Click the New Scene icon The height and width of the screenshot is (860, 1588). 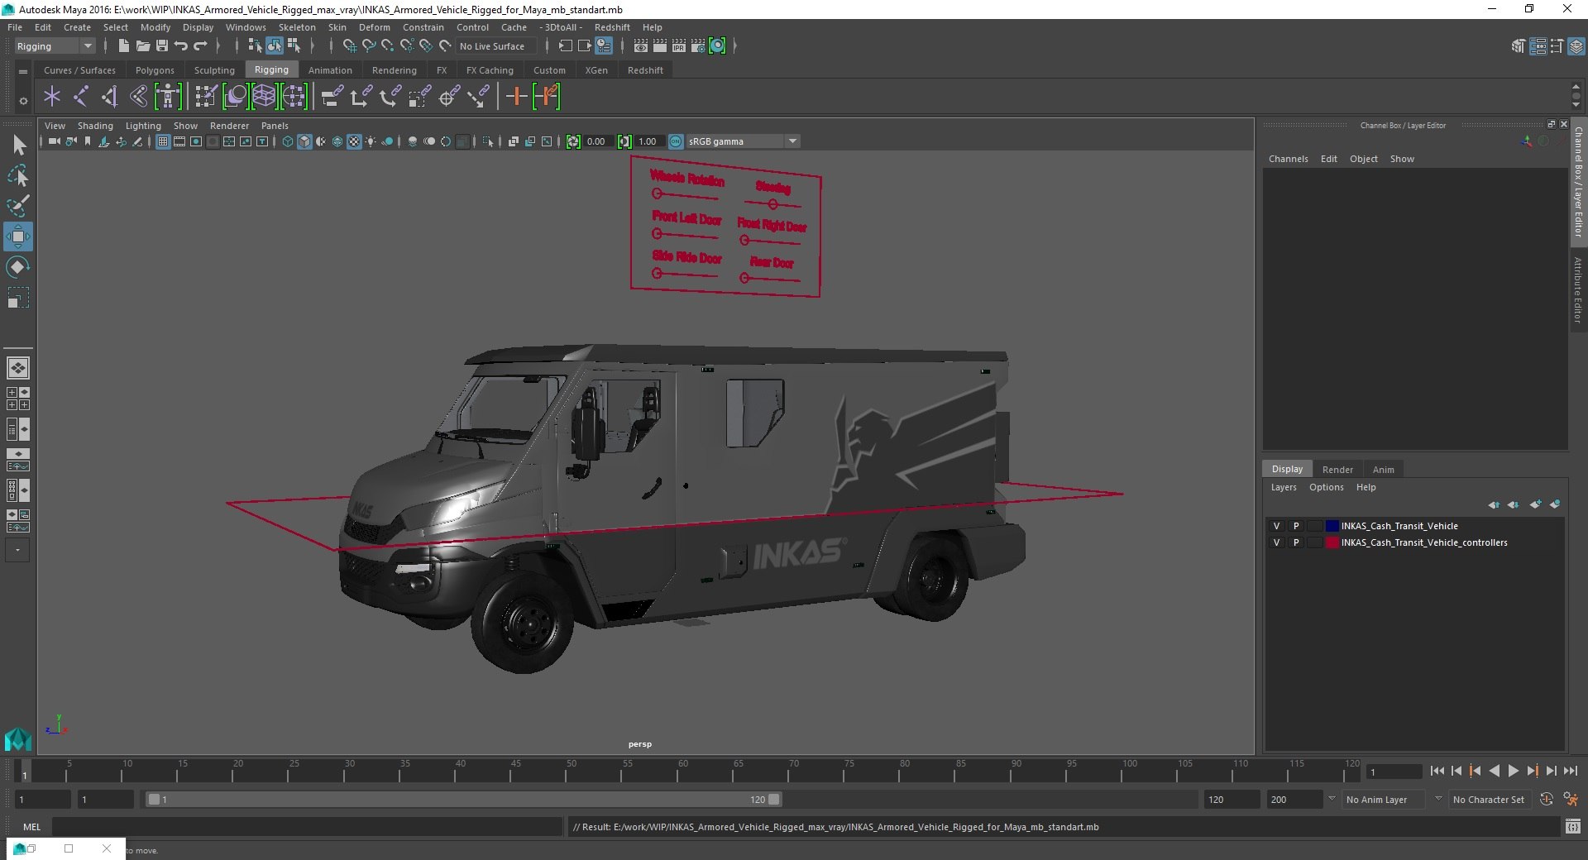(123, 46)
